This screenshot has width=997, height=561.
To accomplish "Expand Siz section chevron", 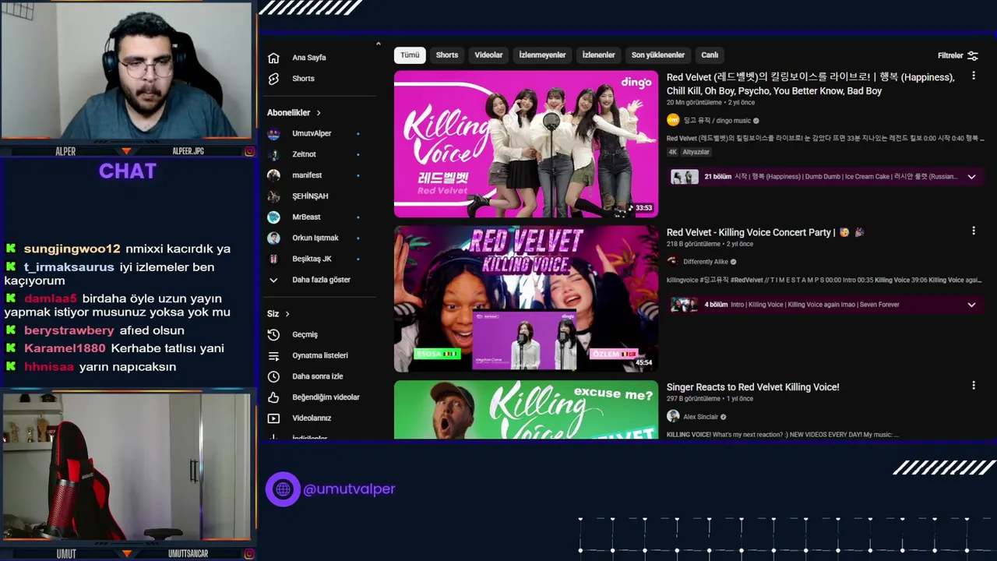I will pos(287,314).
